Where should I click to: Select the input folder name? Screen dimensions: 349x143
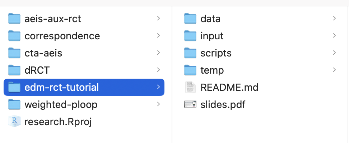click(x=212, y=36)
